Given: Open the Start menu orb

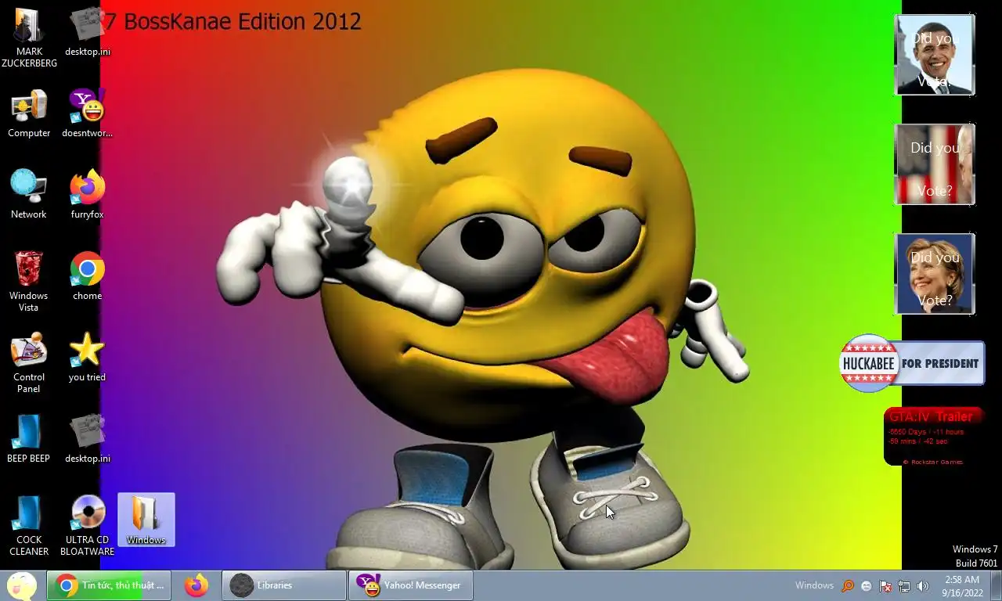Looking at the screenshot, I should (21, 585).
